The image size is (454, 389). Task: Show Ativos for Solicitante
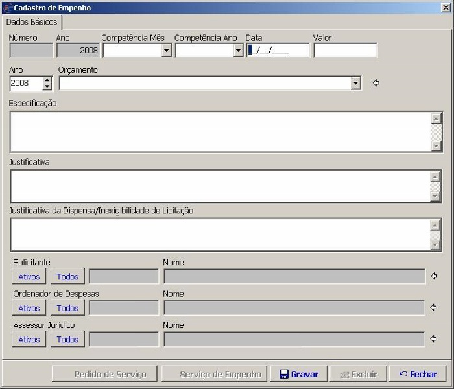coord(29,276)
